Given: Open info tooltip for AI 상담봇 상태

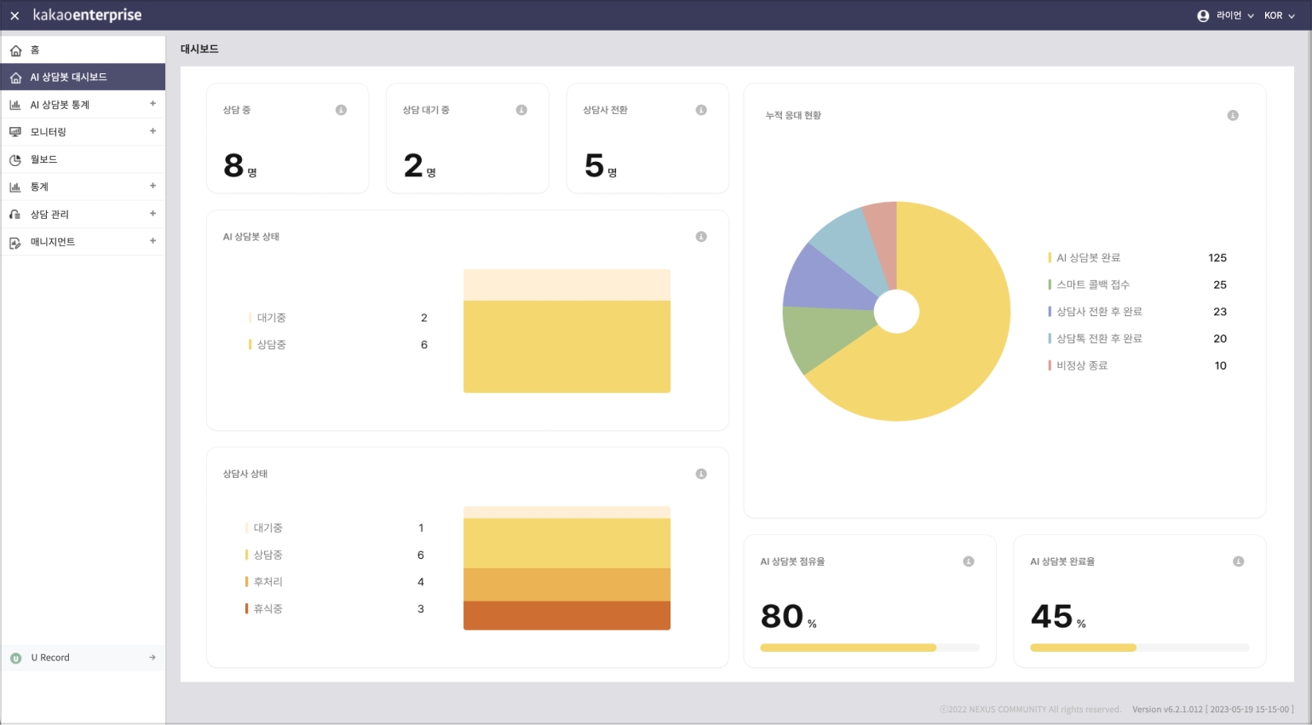Looking at the screenshot, I should [701, 237].
